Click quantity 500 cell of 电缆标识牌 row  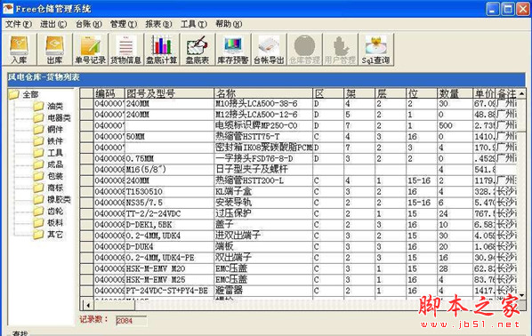click(x=455, y=126)
